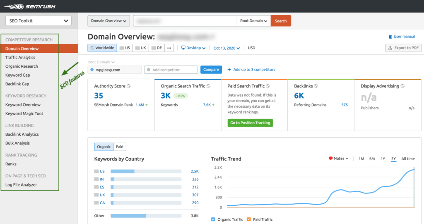Click the Backlinks value 6K
424x224 pixels.
(299, 96)
